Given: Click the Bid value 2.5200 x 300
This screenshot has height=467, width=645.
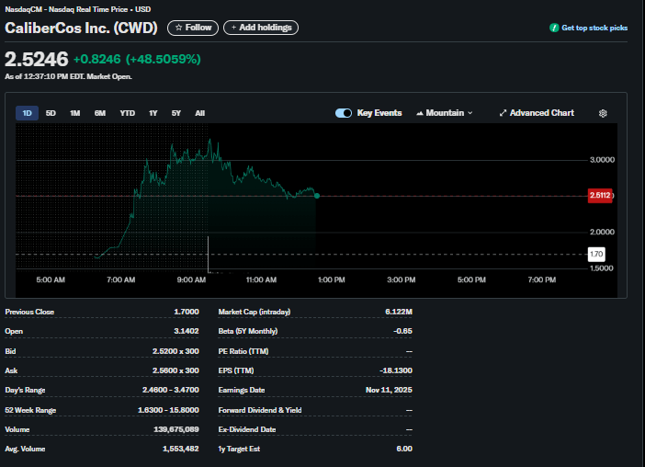Looking at the screenshot, I should pyautogui.click(x=175, y=351).
